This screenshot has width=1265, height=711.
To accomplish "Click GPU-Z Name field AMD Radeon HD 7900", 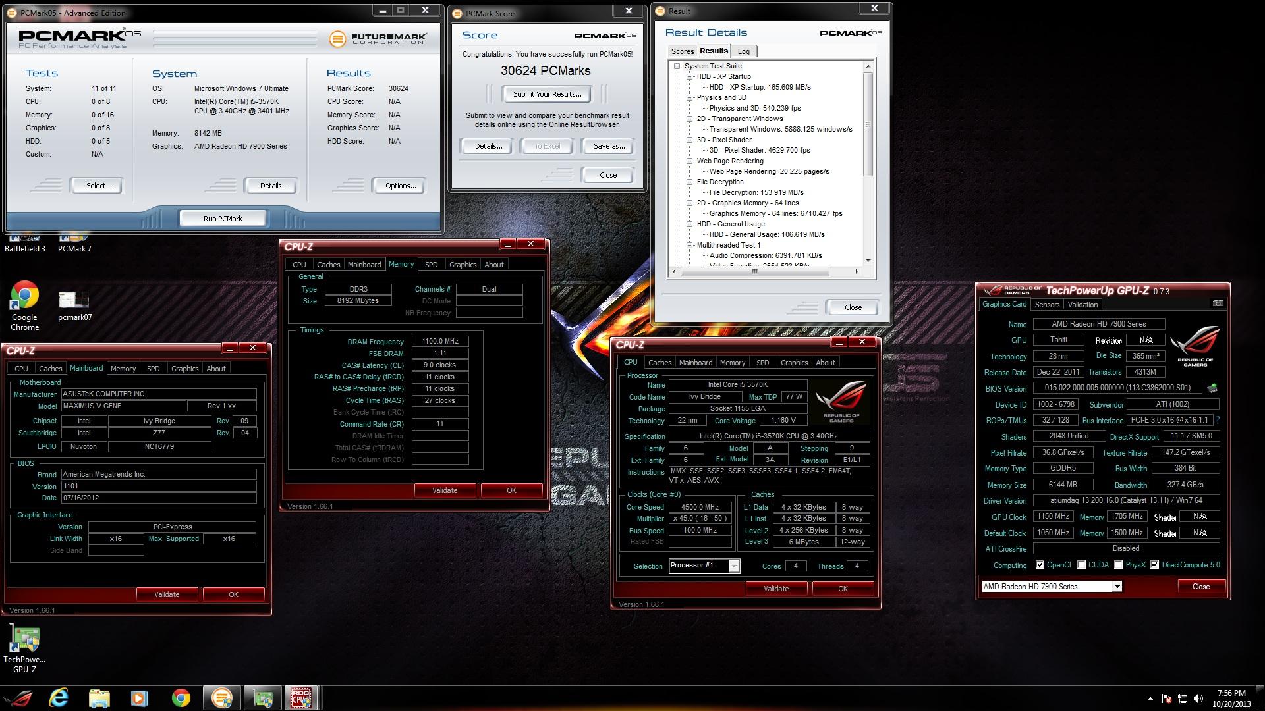I will pos(1099,324).
